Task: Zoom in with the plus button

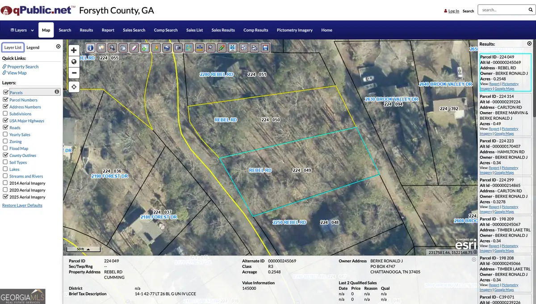Action: pos(74,51)
